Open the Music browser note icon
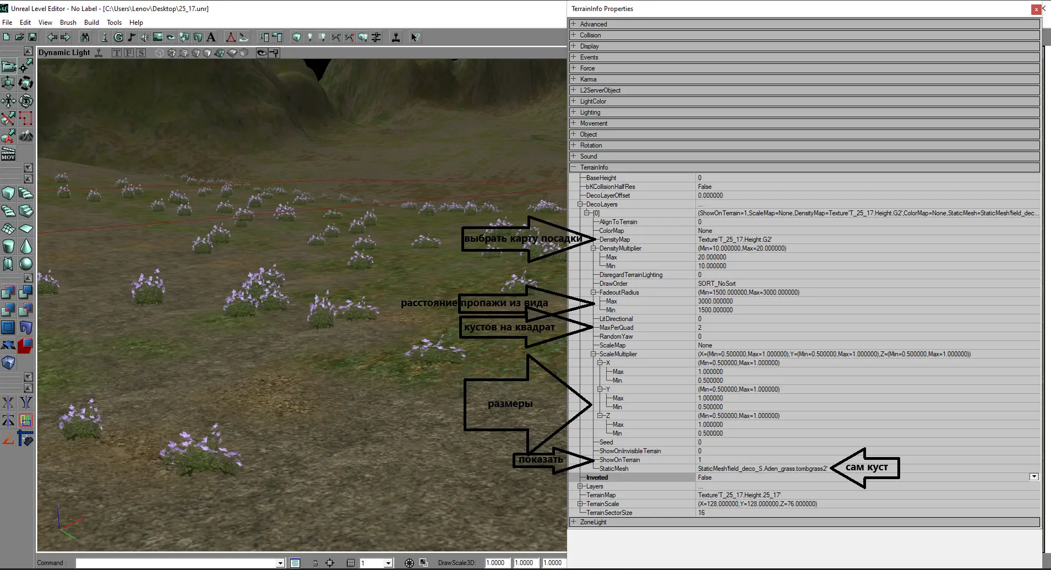The image size is (1051, 570). click(x=131, y=37)
